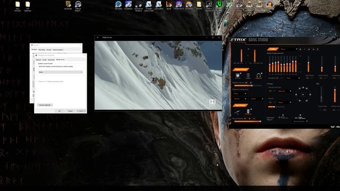Viewport: 340px width, 191px height.
Task: Select the round speaker knob output device icon
Action: (x=237, y=75)
